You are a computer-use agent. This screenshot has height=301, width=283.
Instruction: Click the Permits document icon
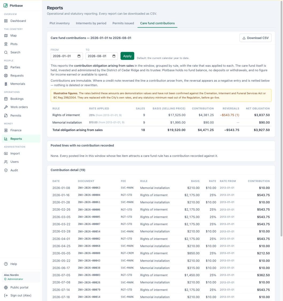pos(6,115)
